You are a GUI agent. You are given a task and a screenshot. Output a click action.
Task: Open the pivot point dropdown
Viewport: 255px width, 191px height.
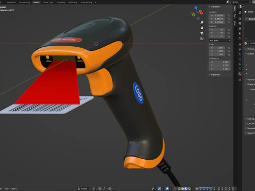(95, 189)
